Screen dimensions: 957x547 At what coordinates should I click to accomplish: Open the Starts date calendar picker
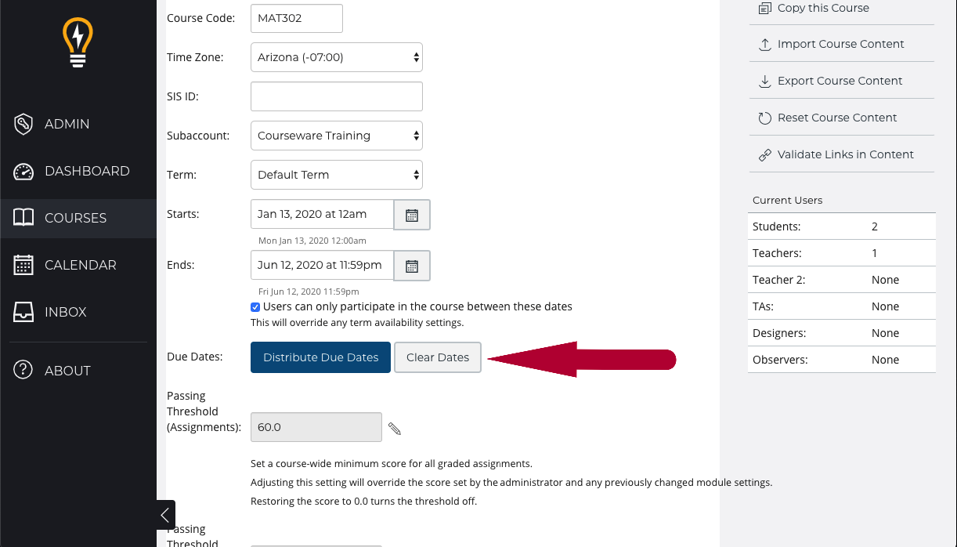coord(412,215)
